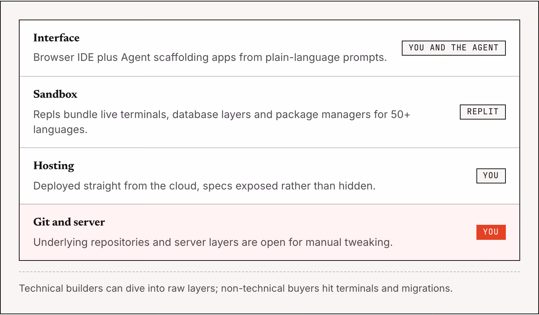Click the 'Git and server' heading
539x315 pixels.
click(x=69, y=222)
